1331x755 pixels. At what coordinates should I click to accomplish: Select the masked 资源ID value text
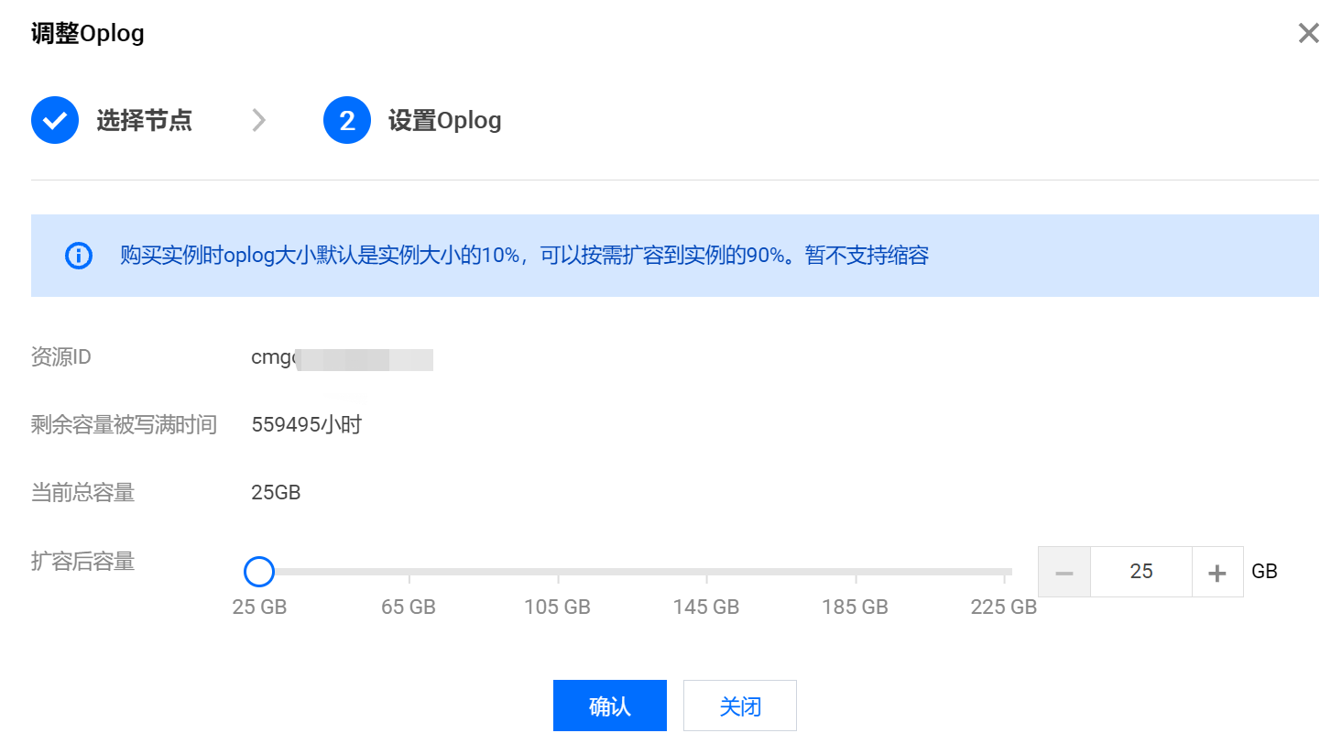click(x=342, y=359)
